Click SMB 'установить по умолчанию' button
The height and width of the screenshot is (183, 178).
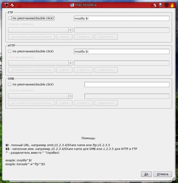31,103
